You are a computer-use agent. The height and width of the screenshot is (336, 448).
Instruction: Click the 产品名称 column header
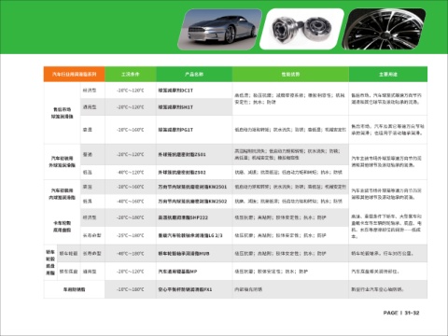[194, 75]
